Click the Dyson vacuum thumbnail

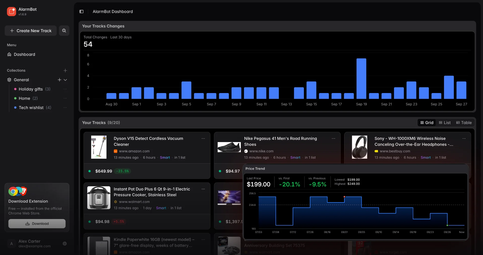99,147
